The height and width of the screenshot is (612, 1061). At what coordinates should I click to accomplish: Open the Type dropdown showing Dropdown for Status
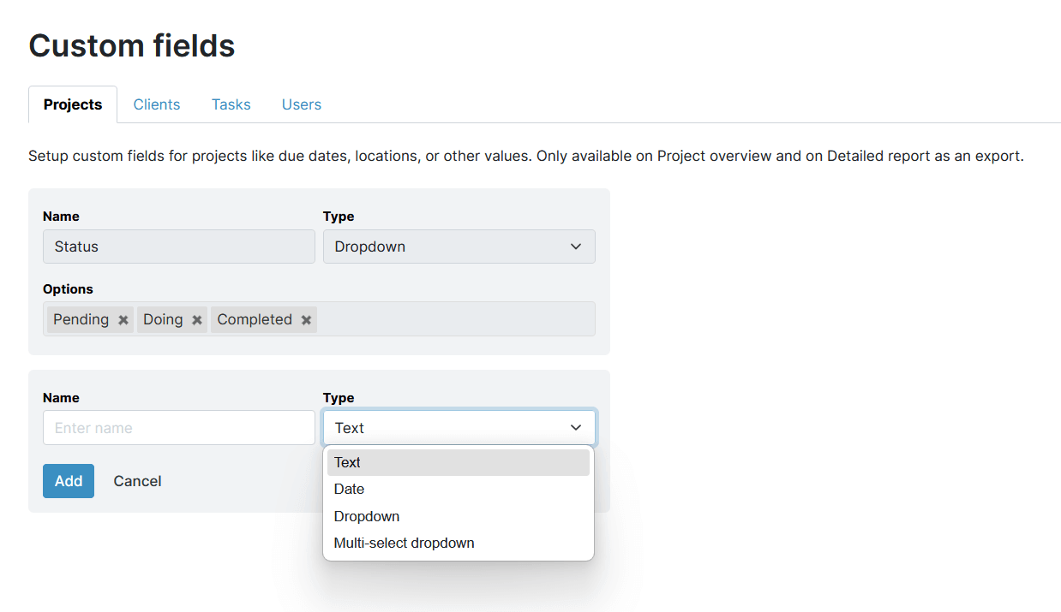pos(459,246)
